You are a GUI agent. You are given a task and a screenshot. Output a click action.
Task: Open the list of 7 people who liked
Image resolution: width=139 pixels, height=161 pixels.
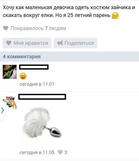[x=38, y=28]
